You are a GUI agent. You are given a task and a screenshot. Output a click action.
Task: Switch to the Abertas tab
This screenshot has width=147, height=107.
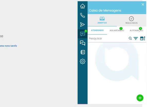tap(102, 20)
